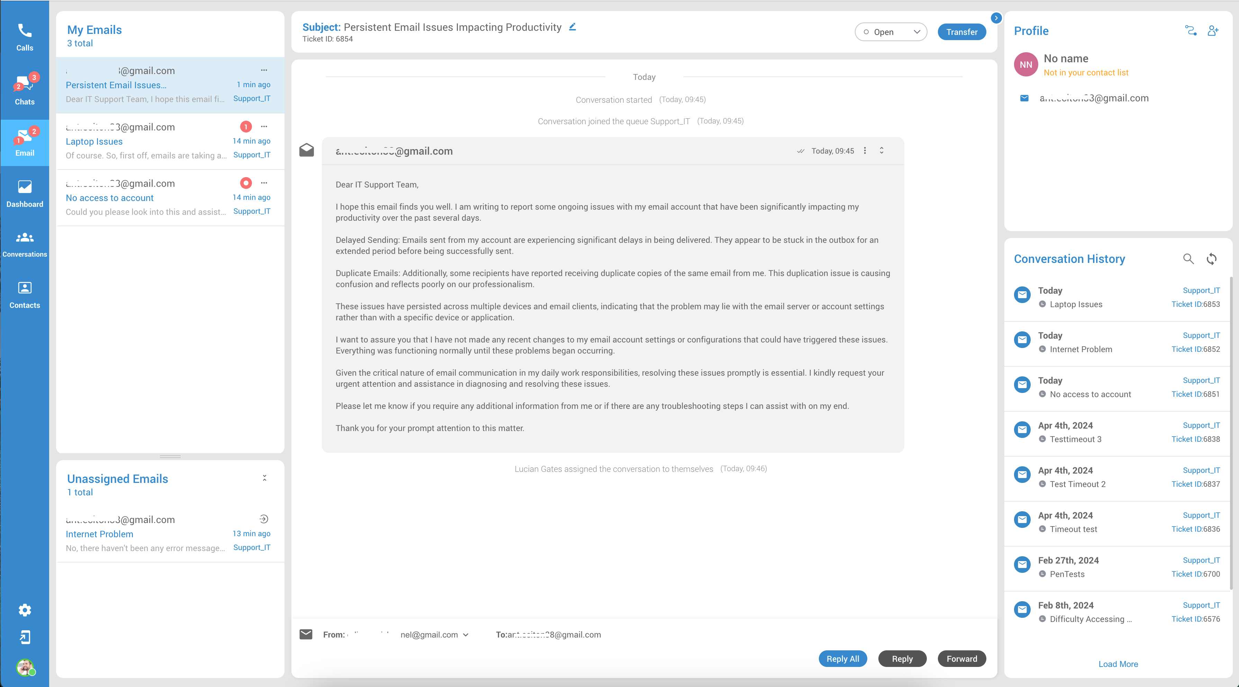Click the Reply button
This screenshot has height=687, width=1239.
point(902,659)
